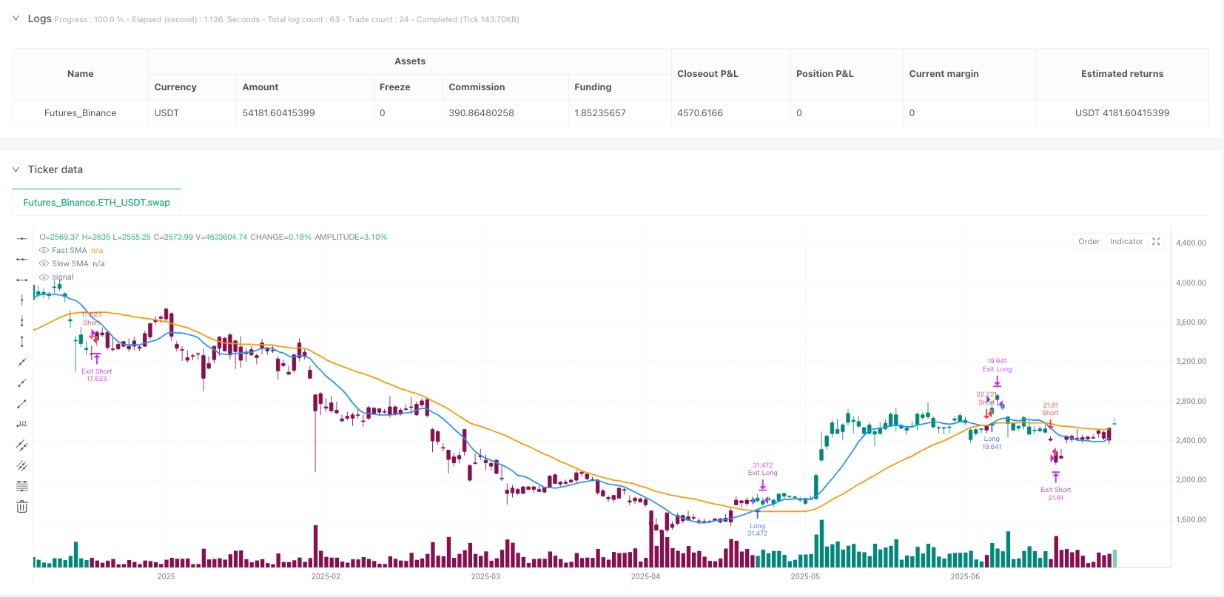Toggle the signal eye icon
Viewport: 1224px width, 597px height.
click(44, 277)
